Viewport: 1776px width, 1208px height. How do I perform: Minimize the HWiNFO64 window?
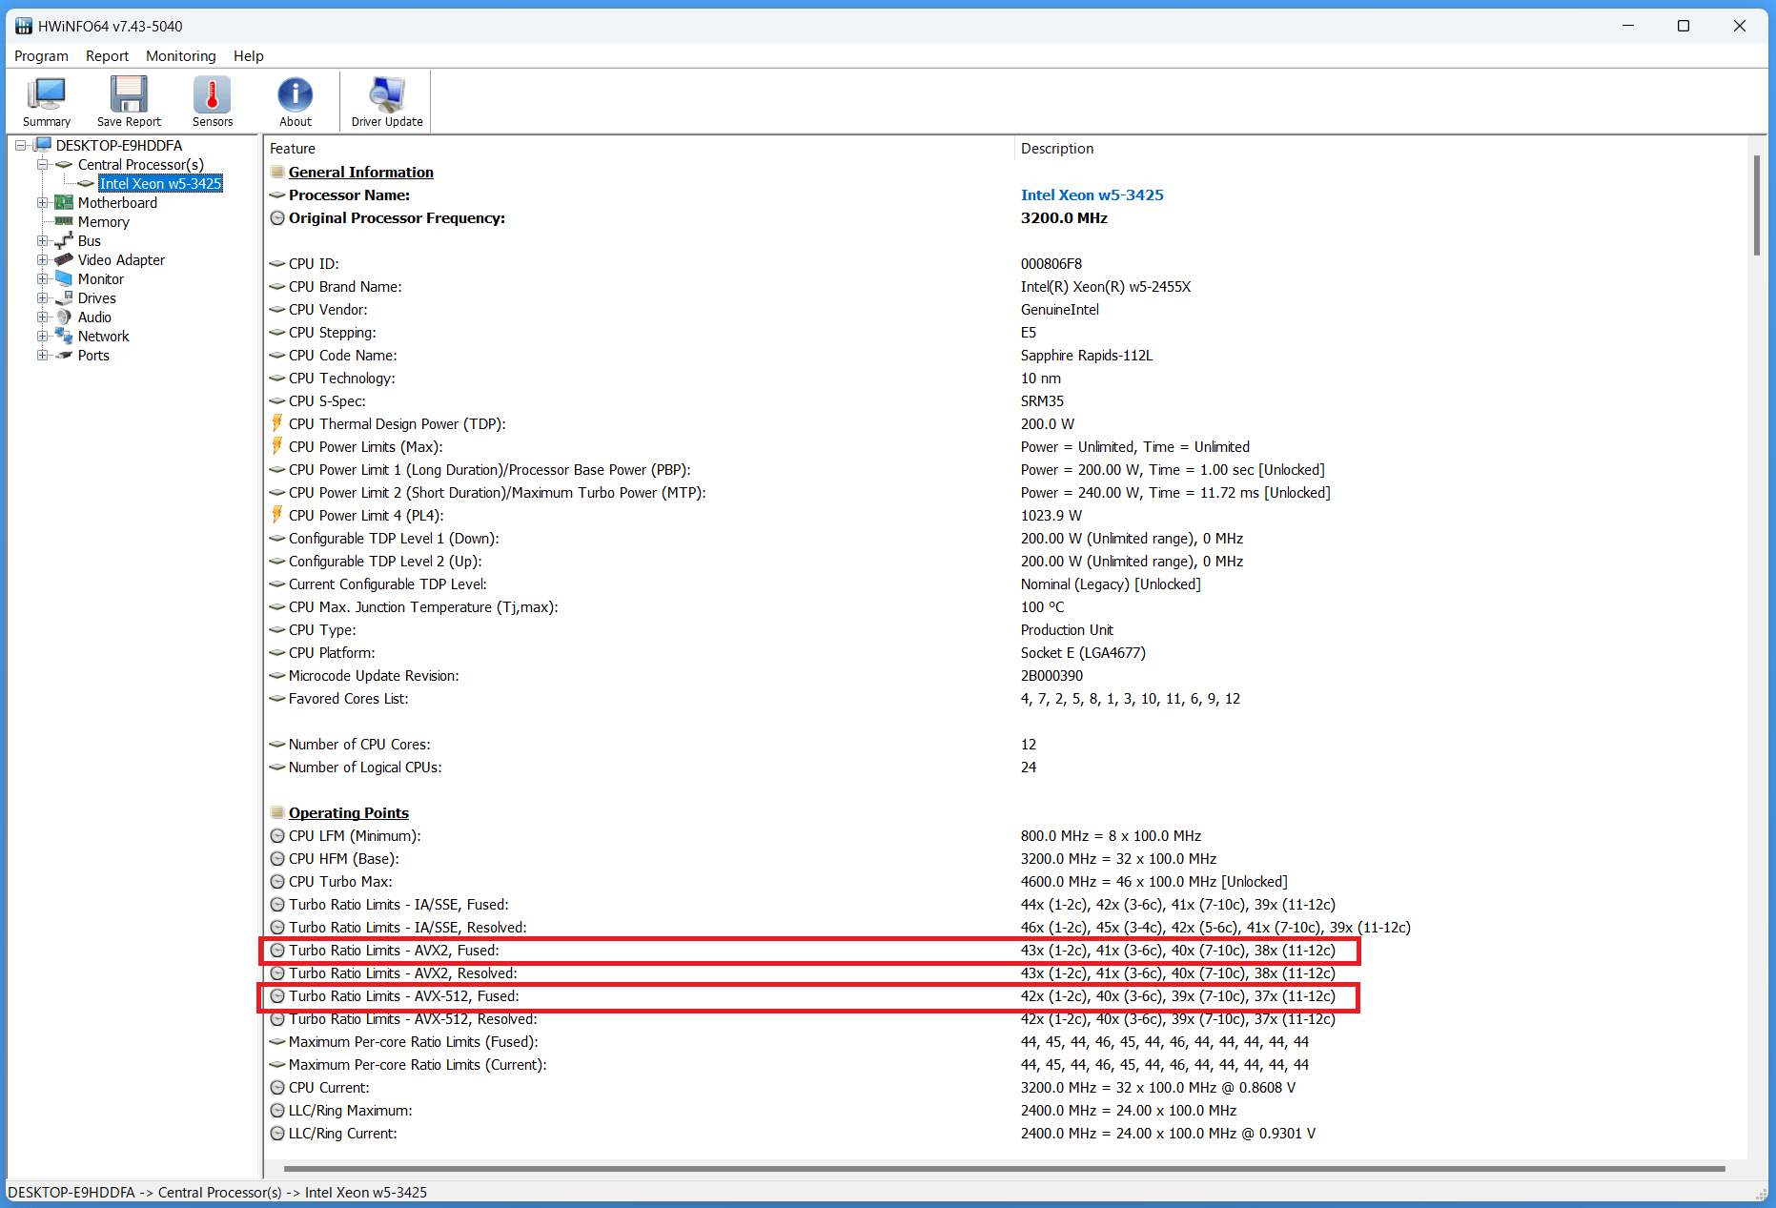tap(1628, 26)
